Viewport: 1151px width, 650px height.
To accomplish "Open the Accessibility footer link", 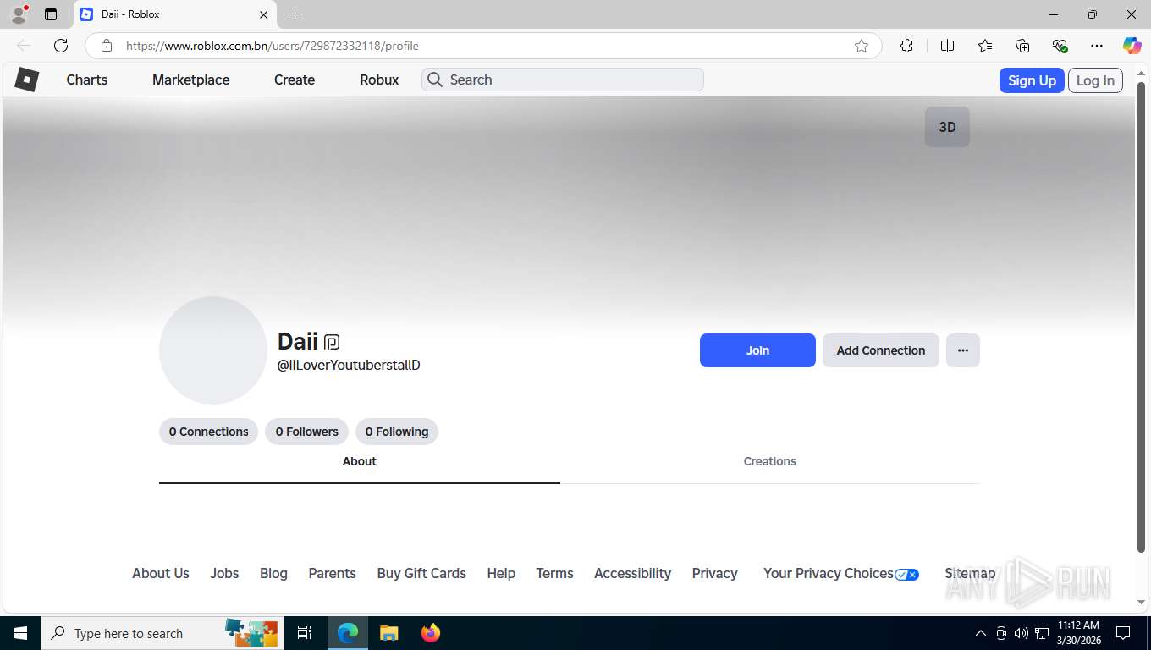I will coord(632,573).
